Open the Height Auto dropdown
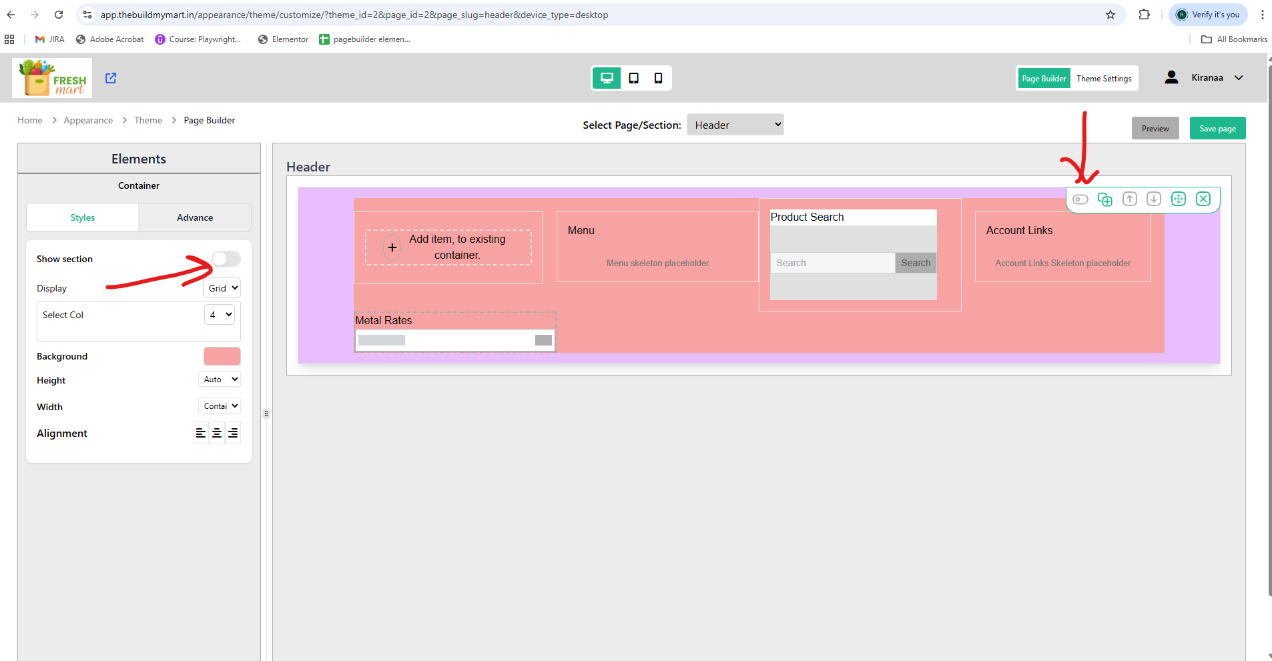The height and width of the screenshot is (661, 1272). [220, 380]
